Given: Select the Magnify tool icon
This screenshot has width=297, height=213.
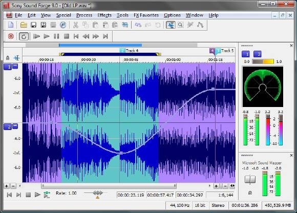Looking at the screenshot, I should [x=181, y=25].
